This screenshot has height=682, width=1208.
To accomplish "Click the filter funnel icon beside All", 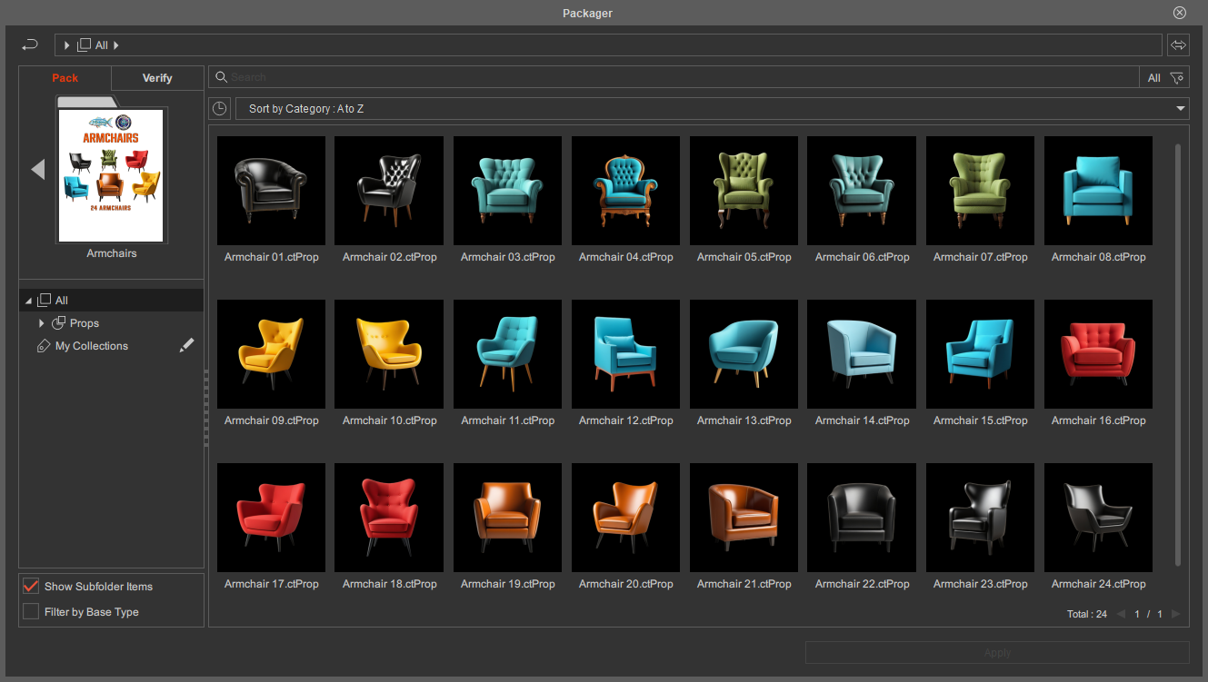I will coord(1177,78).
